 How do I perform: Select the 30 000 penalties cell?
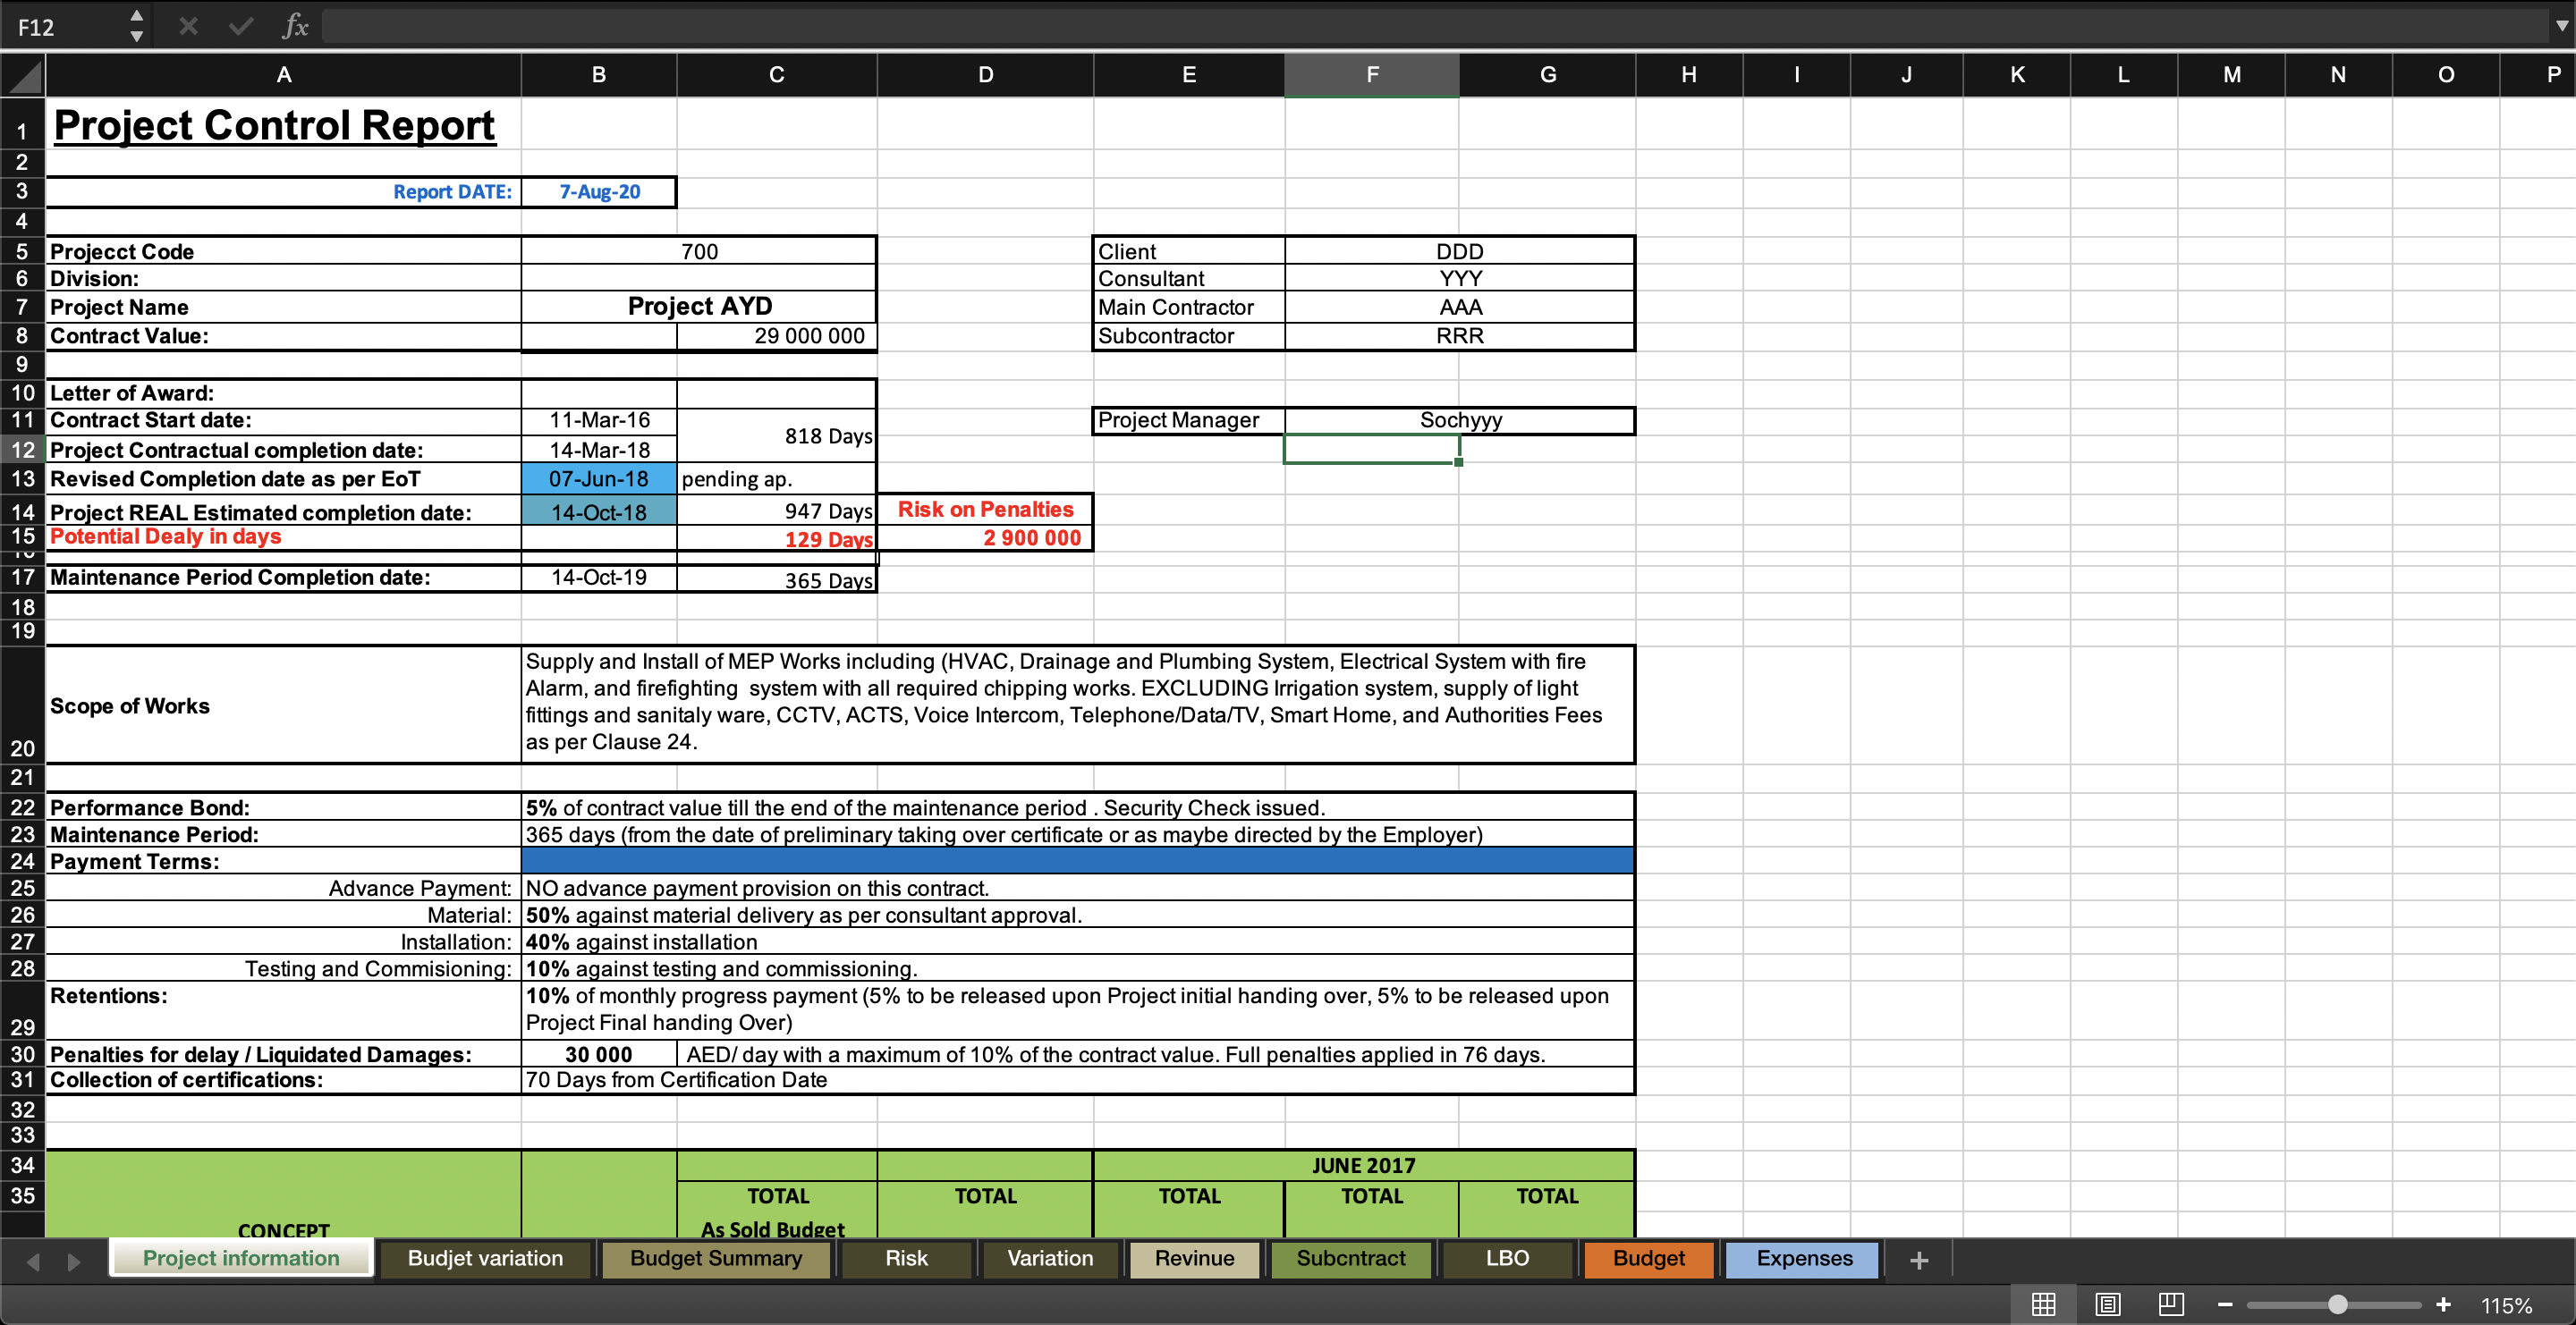[x=599, y=1054]
